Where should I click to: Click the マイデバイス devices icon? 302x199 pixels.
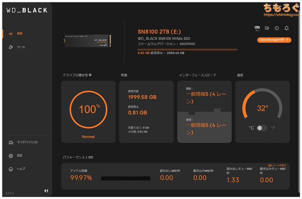(x=11, y=142)
